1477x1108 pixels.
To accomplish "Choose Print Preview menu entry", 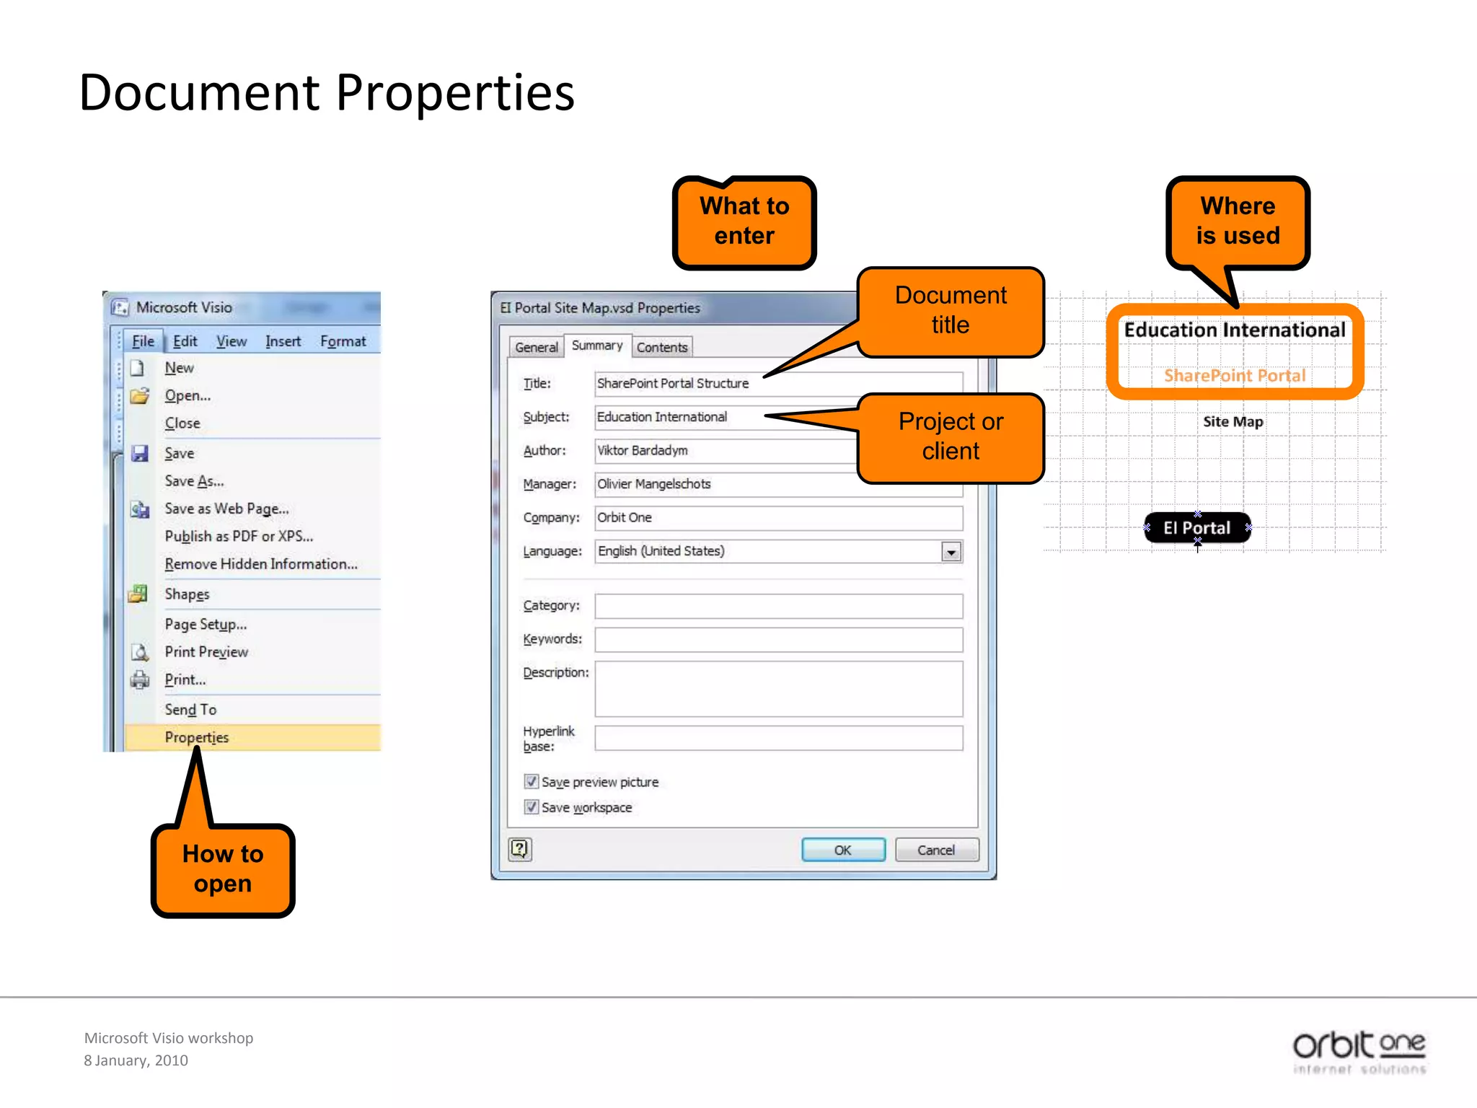I will click(x=252, y=652).
